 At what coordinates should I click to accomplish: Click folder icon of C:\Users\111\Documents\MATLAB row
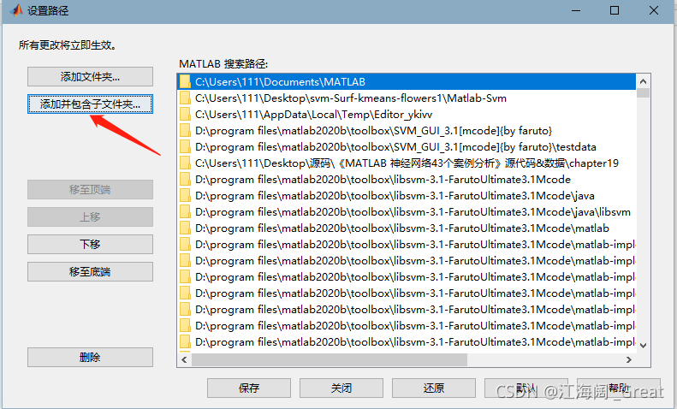(185, 81)
